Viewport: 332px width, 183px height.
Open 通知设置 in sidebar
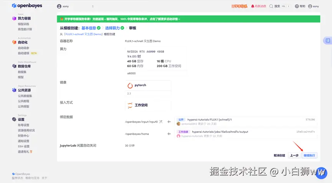click(x=23, y=141)
